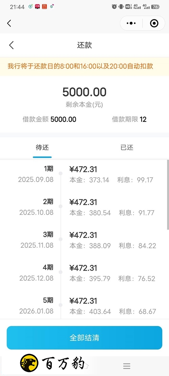Go back using arrow beside 还款 title

point(11,45)
